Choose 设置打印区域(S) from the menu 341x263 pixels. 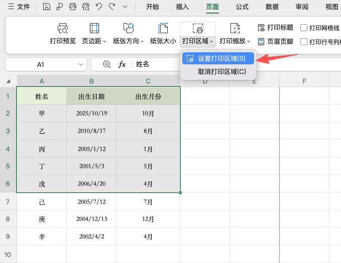218,58
